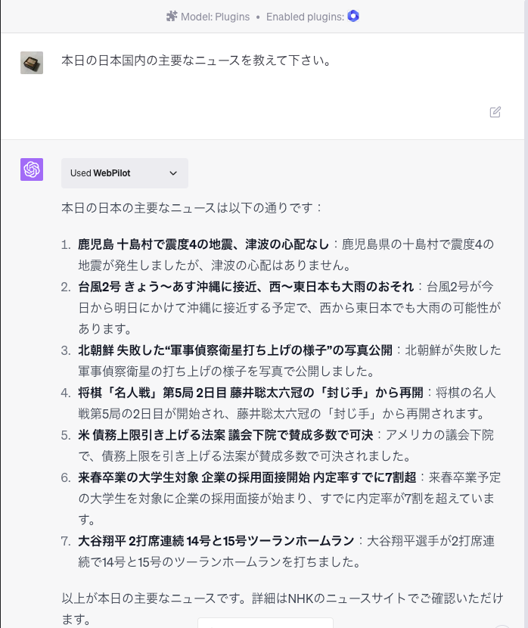The height and width of the screenshot is (628, 528).
Task: Click the Enabled plugins label
Action: (x=305, y=17)
